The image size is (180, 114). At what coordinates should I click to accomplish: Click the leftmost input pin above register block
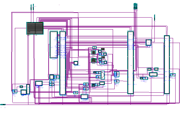click(31, 7)
